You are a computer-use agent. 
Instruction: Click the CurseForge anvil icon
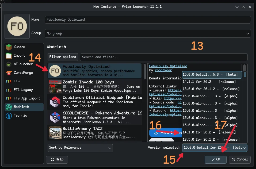[9, 73]
